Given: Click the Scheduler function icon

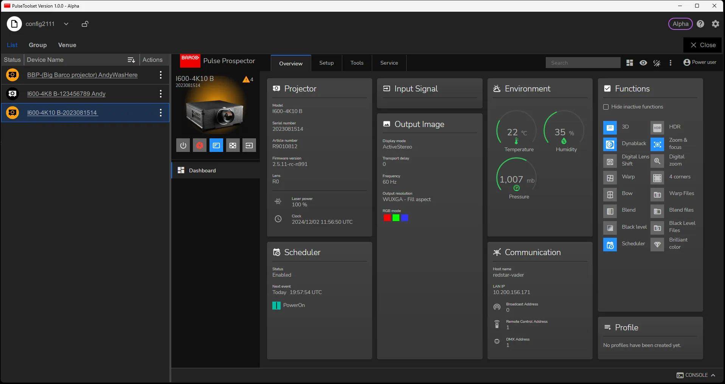Looking at the screenshot, I should pyautogui.click(x=610, y=245).
